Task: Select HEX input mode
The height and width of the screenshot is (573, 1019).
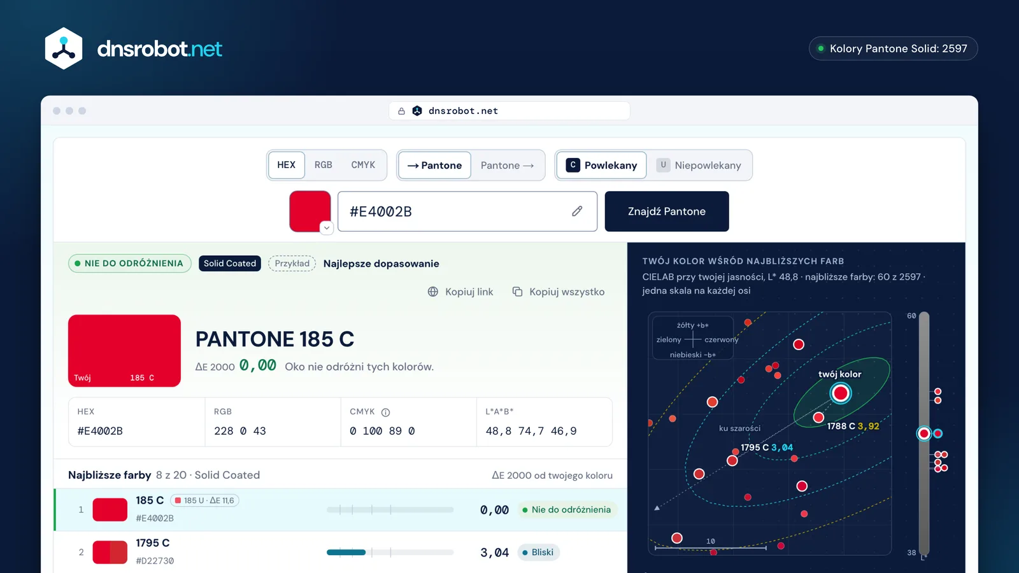Action: click(x=287, y=165)
